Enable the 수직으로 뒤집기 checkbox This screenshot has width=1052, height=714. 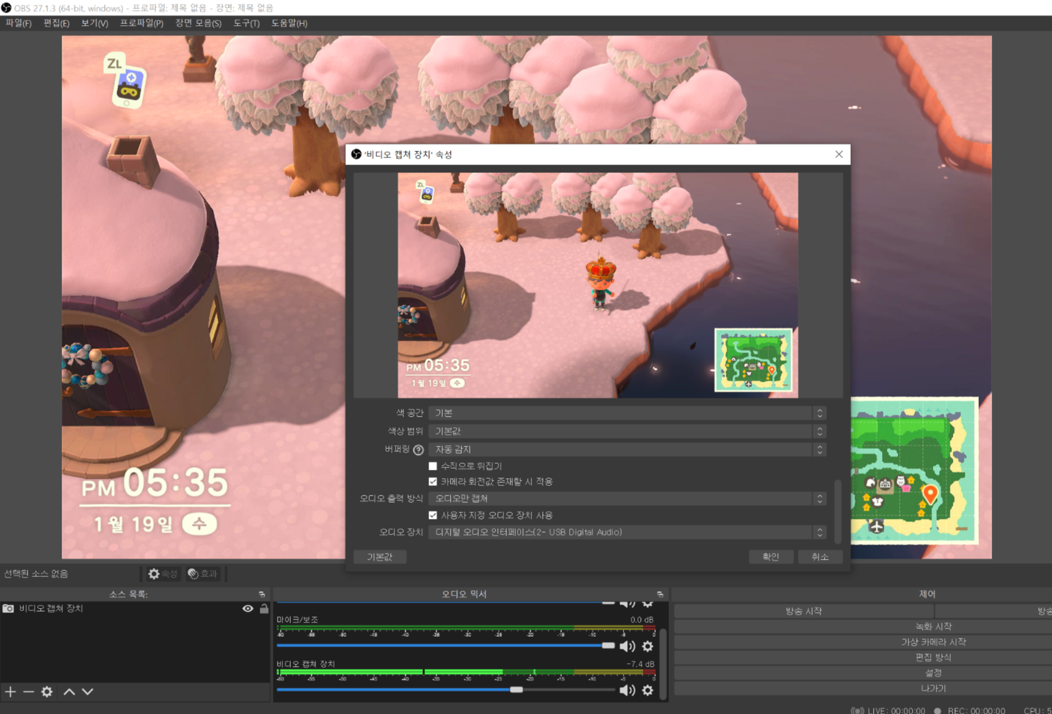click(433, 466)
